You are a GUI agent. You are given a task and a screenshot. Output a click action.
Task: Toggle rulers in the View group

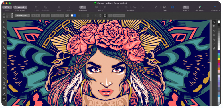point(156,7)
